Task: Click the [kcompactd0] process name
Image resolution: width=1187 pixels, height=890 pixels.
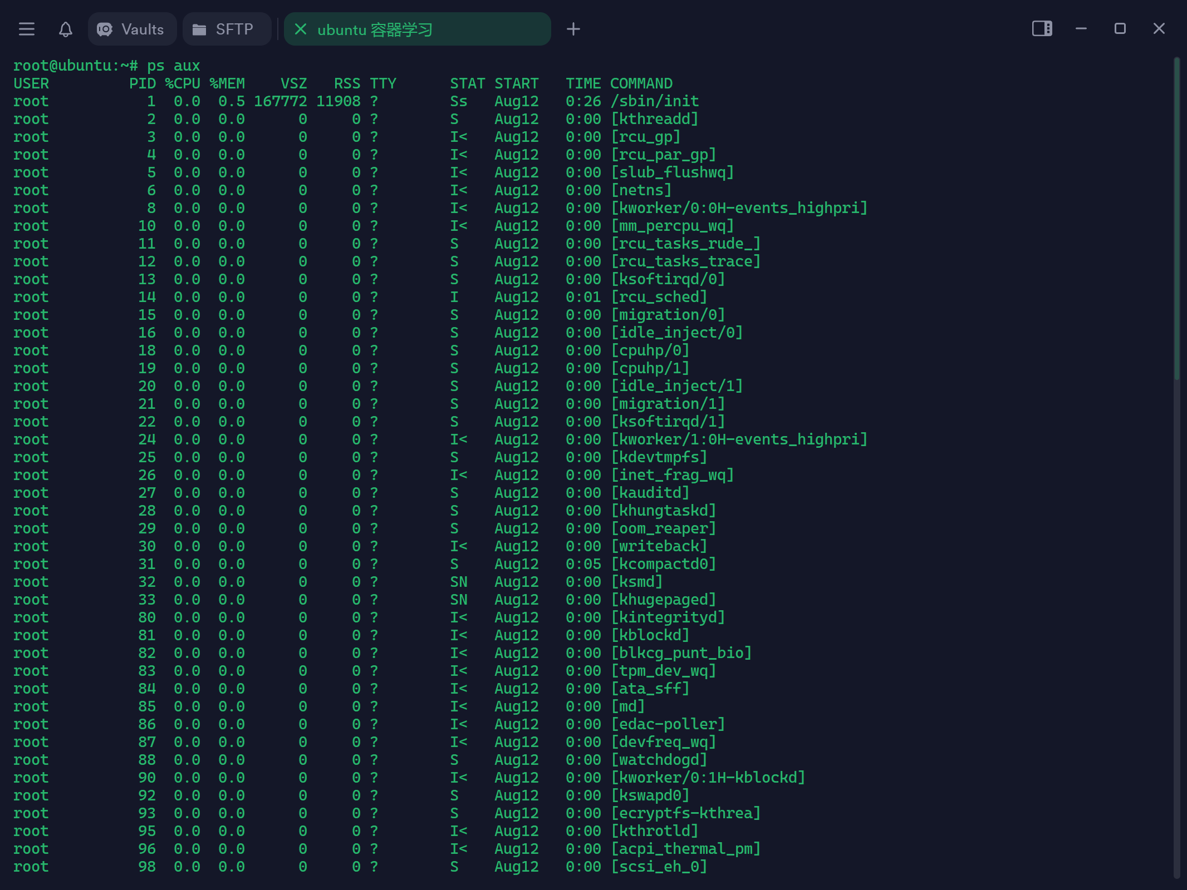Action: coord(663,564)
